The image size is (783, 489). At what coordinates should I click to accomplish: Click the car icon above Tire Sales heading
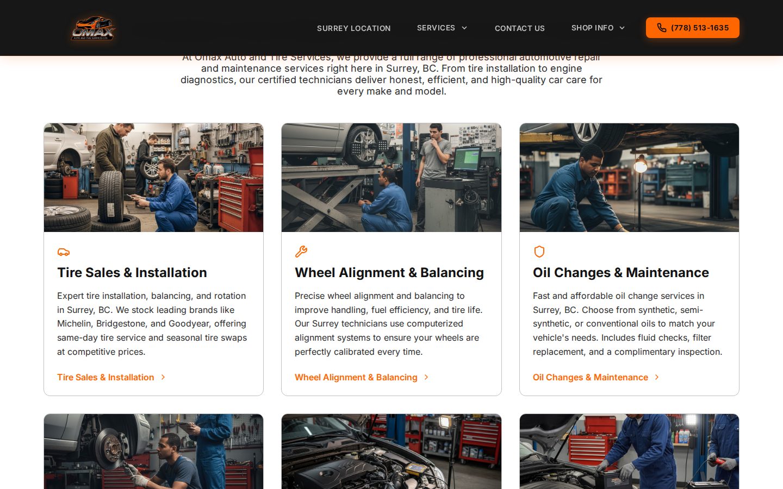coord(64,252)
